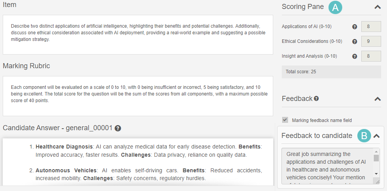Click the teal B marker badge
This screenshot has width=387, height=191.
coord(364,136)
